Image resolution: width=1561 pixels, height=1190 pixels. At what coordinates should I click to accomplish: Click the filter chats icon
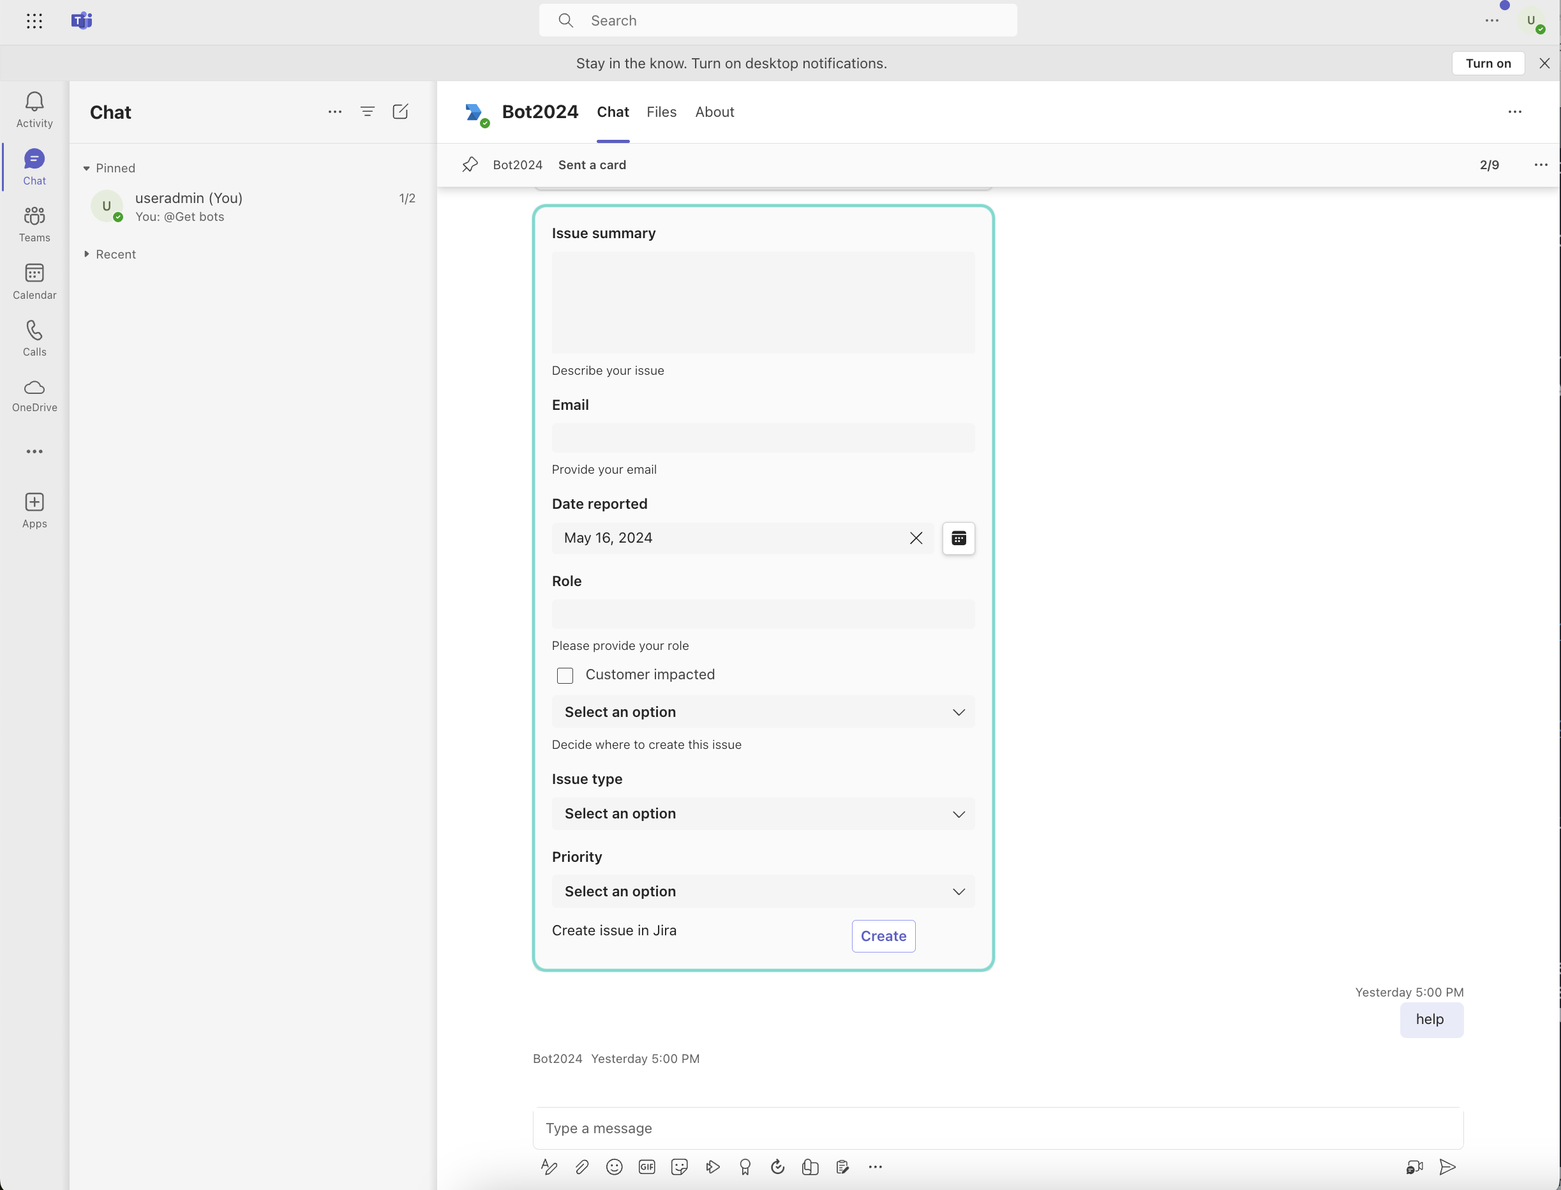pos(368,112)
